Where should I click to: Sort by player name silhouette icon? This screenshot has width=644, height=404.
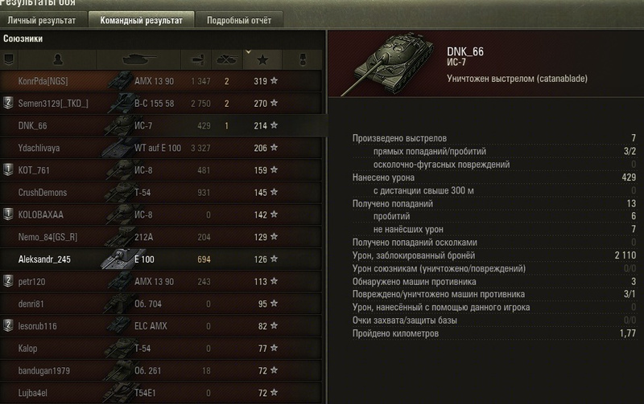tap(58, 59)
